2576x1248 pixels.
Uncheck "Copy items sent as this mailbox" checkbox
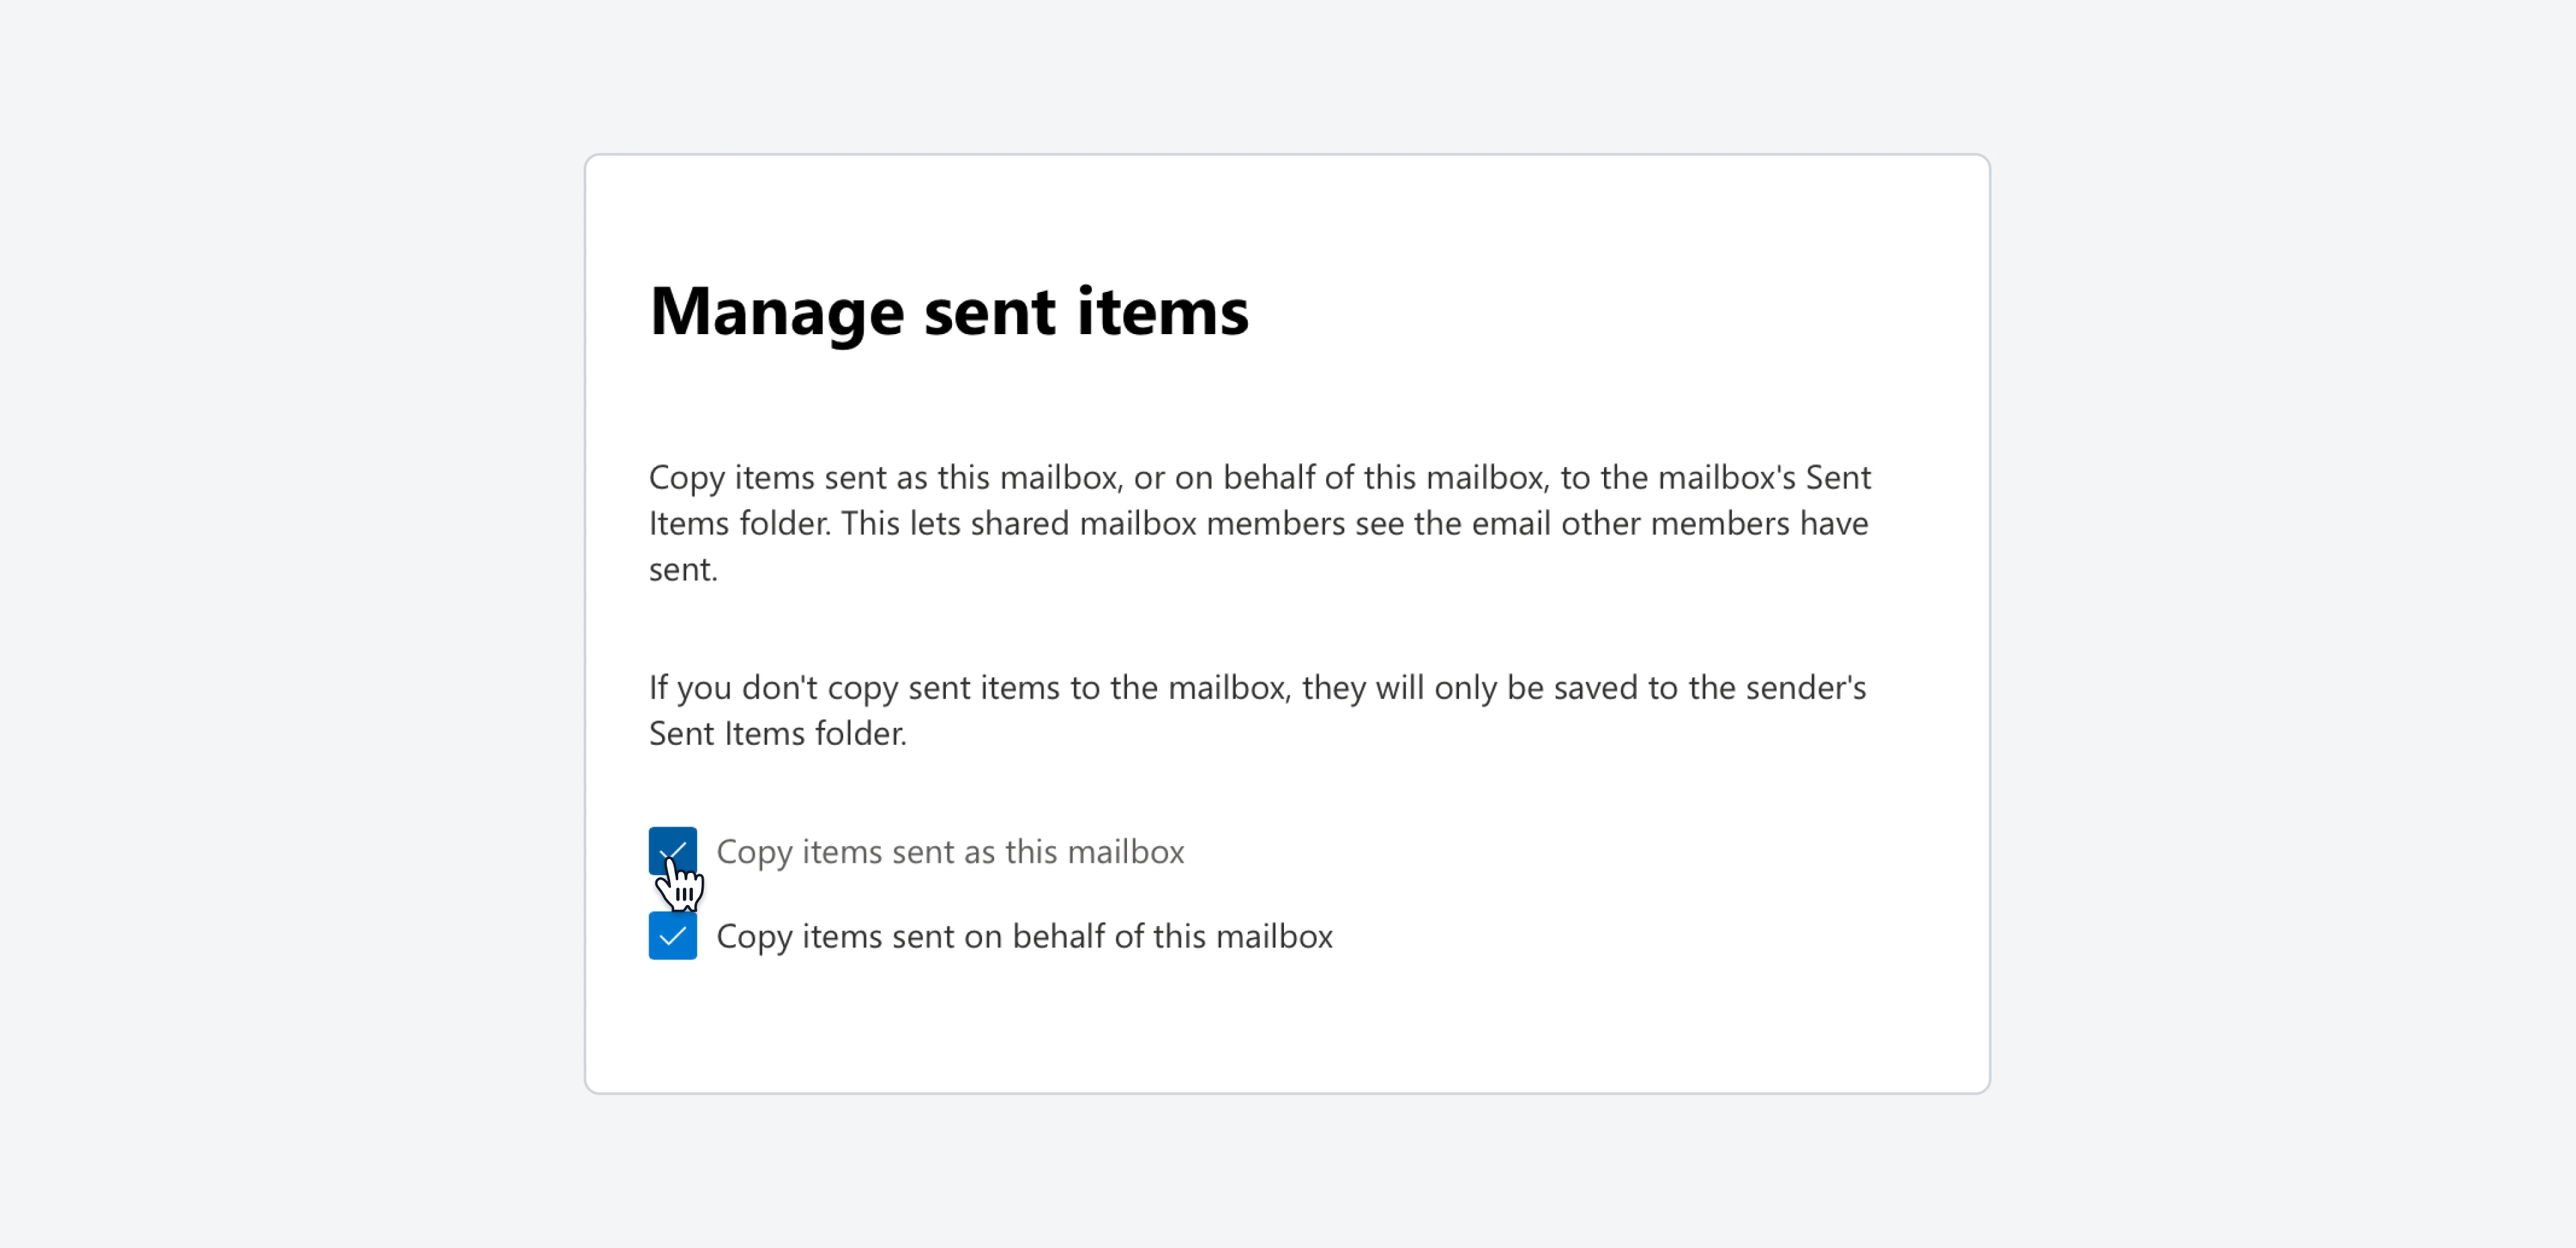tap(672, 851)
